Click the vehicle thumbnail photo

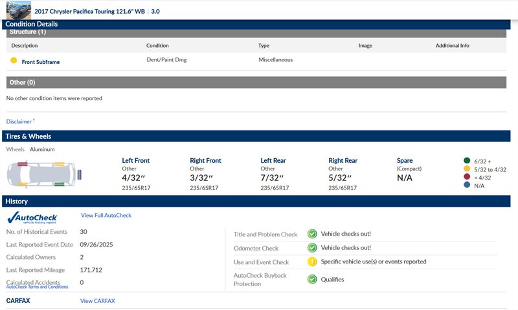tap(19, 10)
